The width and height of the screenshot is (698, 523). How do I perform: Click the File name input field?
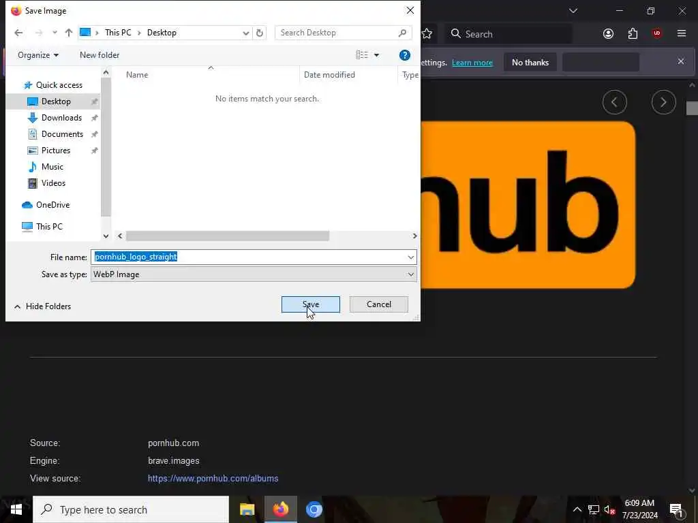coord(248,257)
